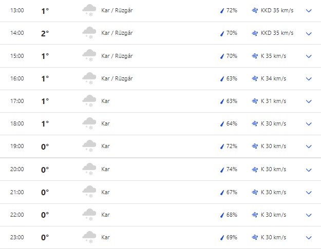This screenshot has width=321, height=249.
Task: Click the wind icon in 16:00 row
Action: point(255,78)
